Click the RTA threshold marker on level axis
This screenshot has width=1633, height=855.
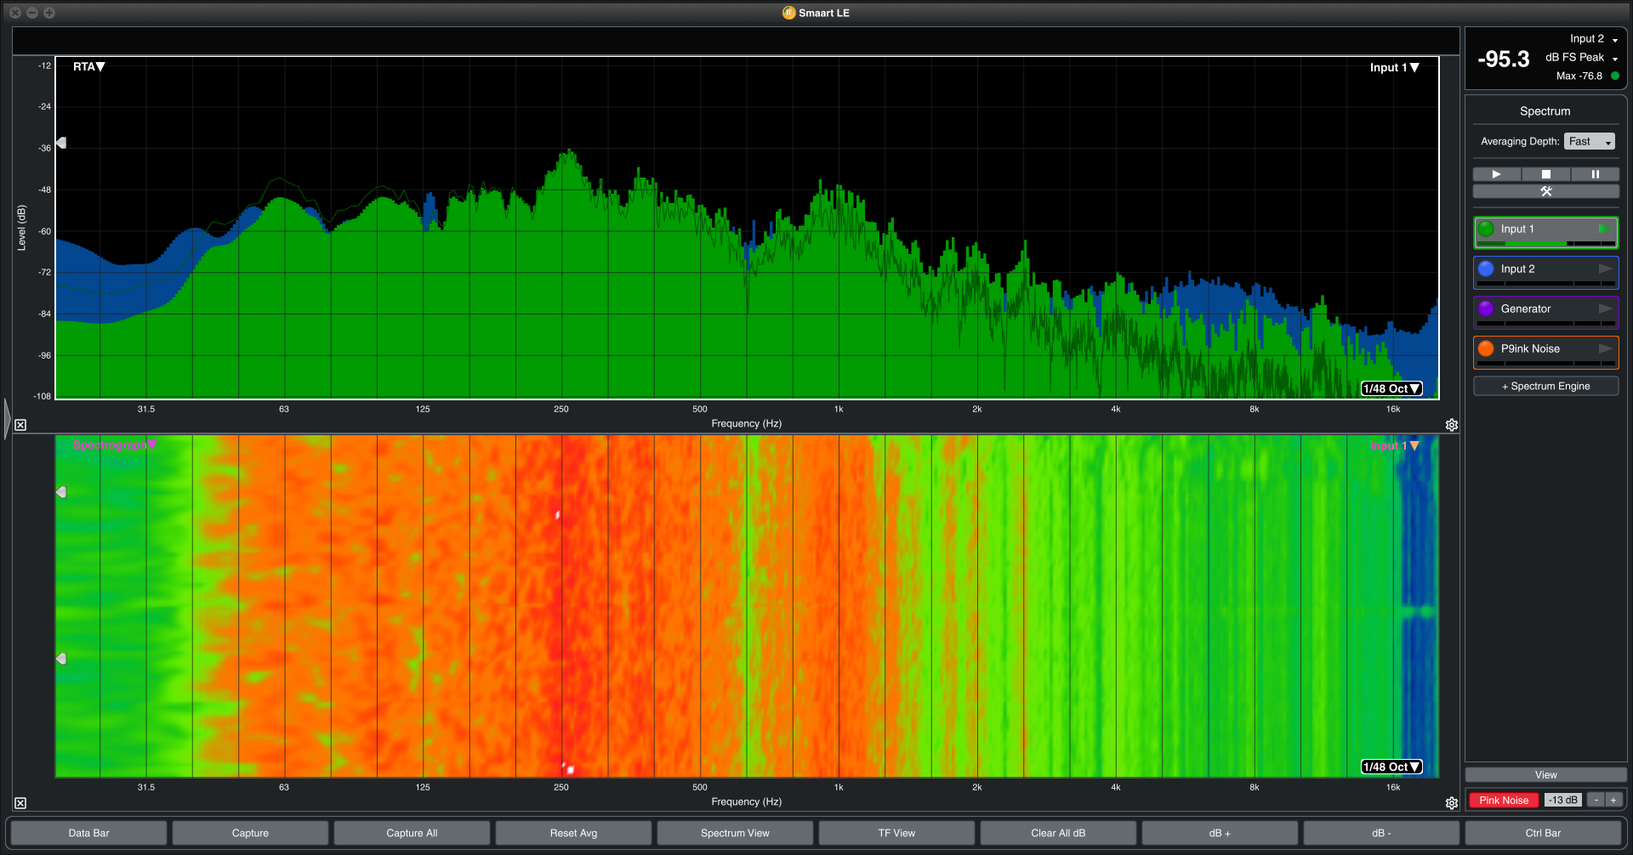(61, 143)
